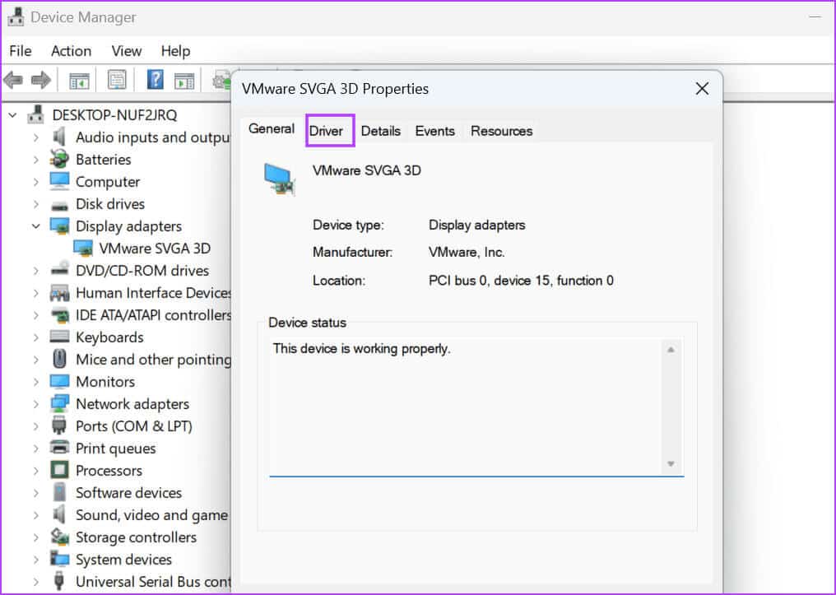Click the Network adapters icon
836x595 pixels.
[59, 403]
